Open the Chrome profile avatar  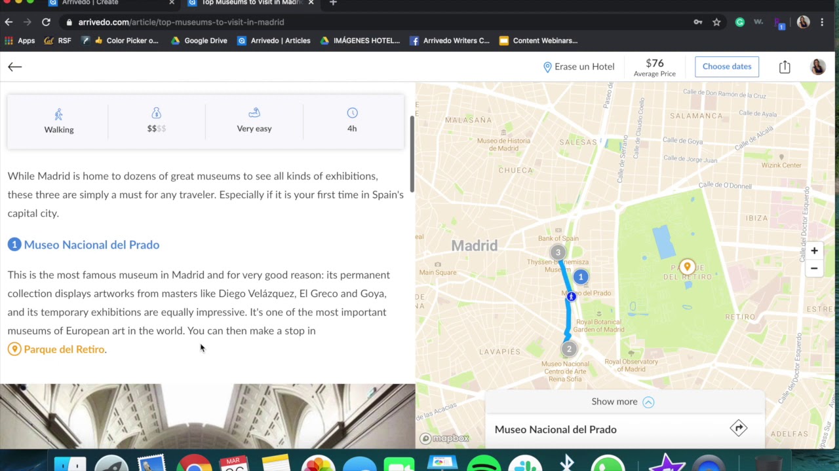coord(803,22)
